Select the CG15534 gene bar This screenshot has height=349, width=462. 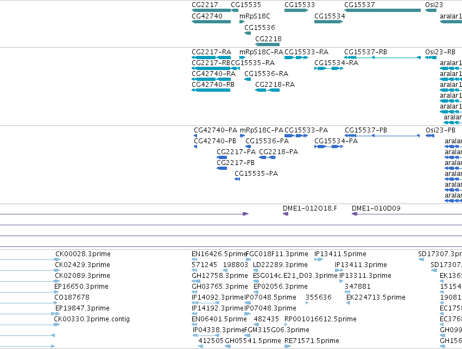[x=329, y=22]
